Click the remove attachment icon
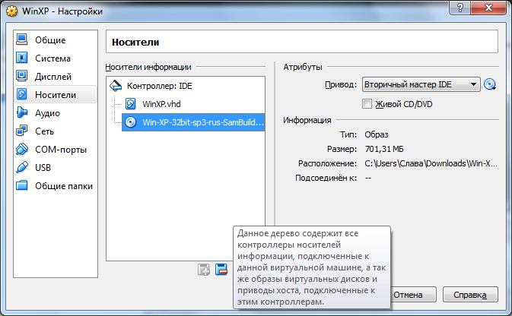 [221, 270]
